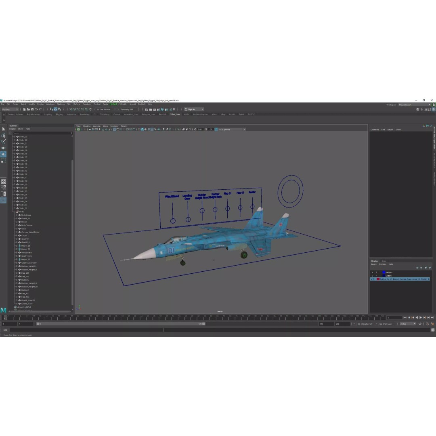The width and height of the screenshot is (436, 436).
Task: Save scene with floppy disk icon
Action: (32, 109)
